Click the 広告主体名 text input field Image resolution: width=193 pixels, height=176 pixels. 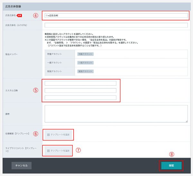click(116, 15)
